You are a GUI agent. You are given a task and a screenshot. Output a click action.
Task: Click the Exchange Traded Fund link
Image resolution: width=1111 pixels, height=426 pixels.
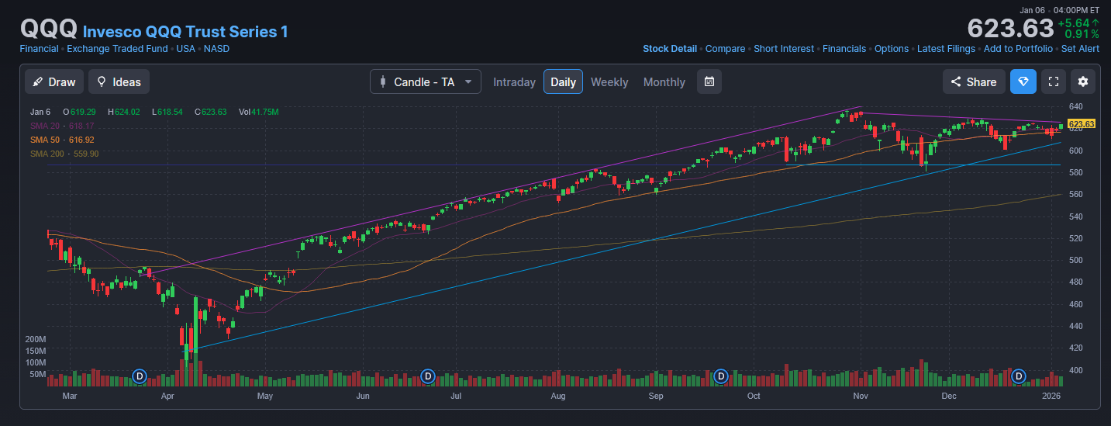117,48
